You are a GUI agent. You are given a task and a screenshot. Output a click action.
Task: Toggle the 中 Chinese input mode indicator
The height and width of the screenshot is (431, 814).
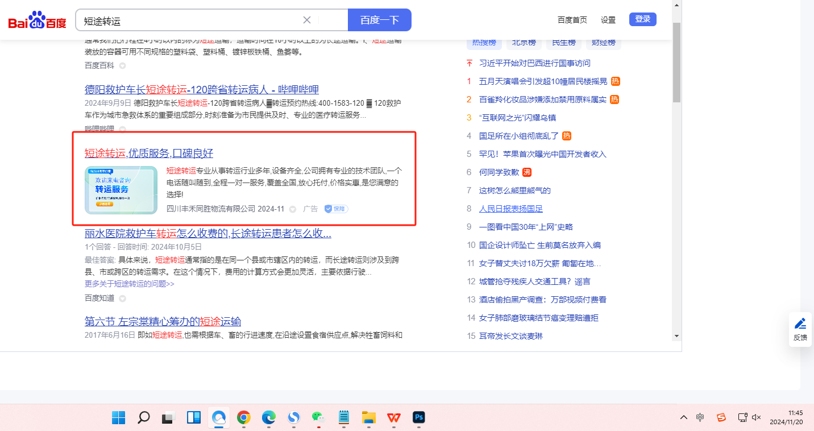pos(700,417)
